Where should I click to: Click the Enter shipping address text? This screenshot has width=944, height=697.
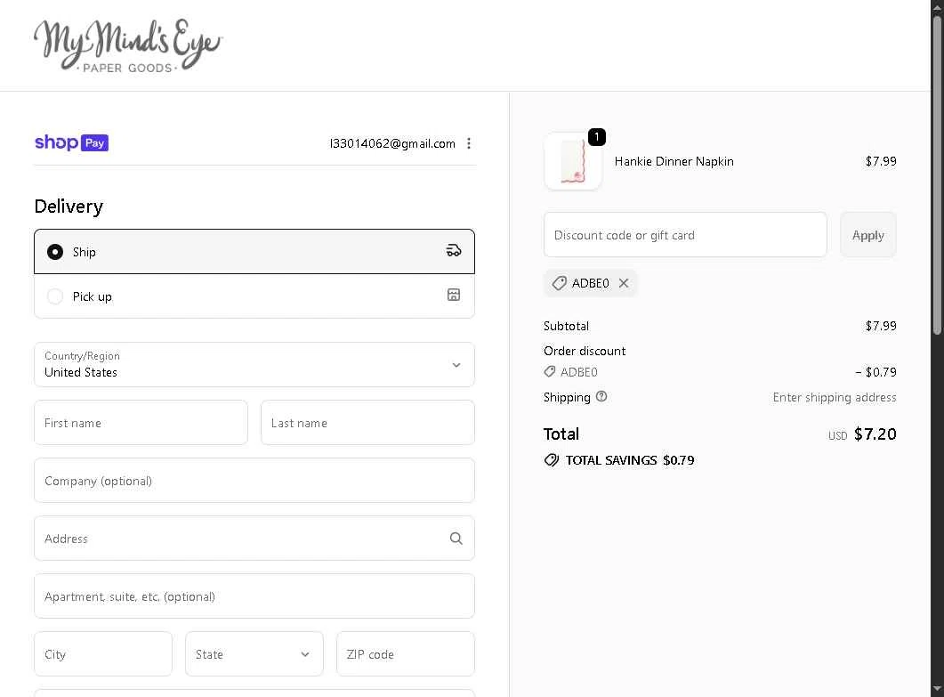835,397
